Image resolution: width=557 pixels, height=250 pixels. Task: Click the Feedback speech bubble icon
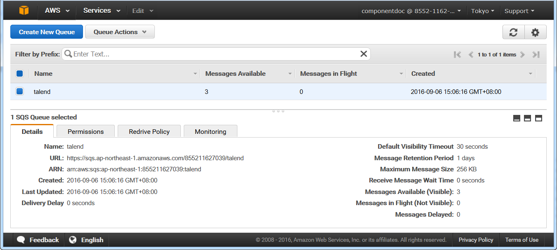21,240
